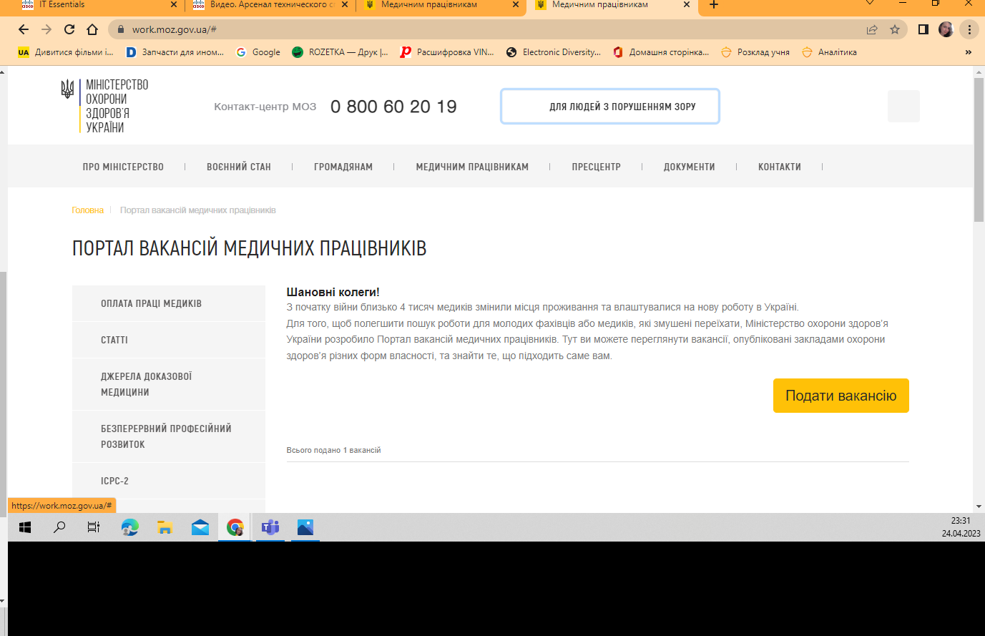Select Оплата праці медиків in sidebar
This screenshot has width=985, height=636.
pyautogui.click(x=151, y=303)
